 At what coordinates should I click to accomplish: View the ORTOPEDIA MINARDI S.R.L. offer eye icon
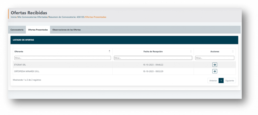click(215, 71)
